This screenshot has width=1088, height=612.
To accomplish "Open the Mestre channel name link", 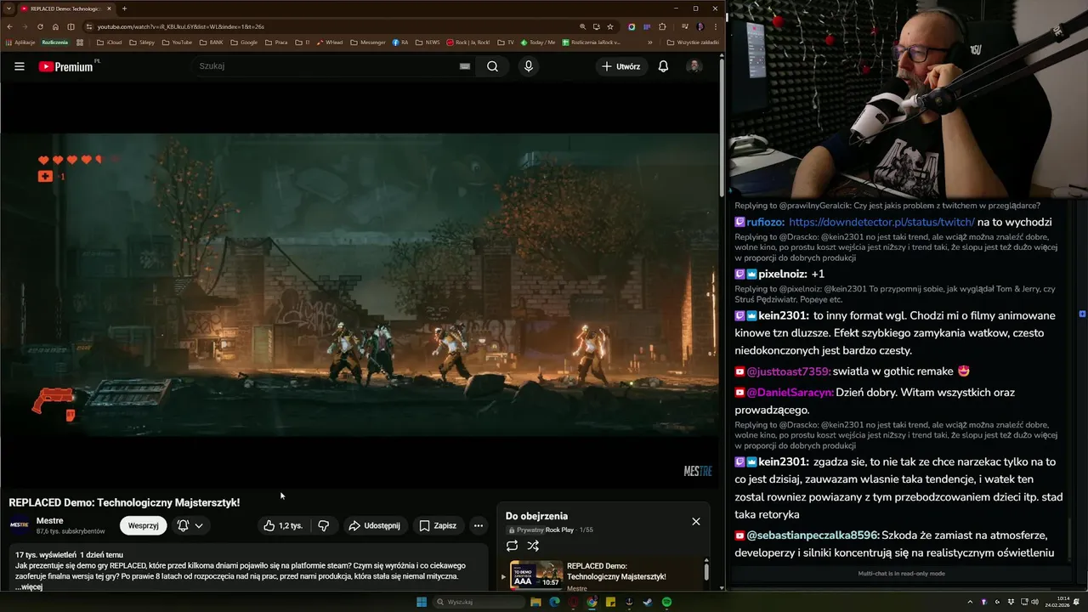I will [x=49, y=521].
